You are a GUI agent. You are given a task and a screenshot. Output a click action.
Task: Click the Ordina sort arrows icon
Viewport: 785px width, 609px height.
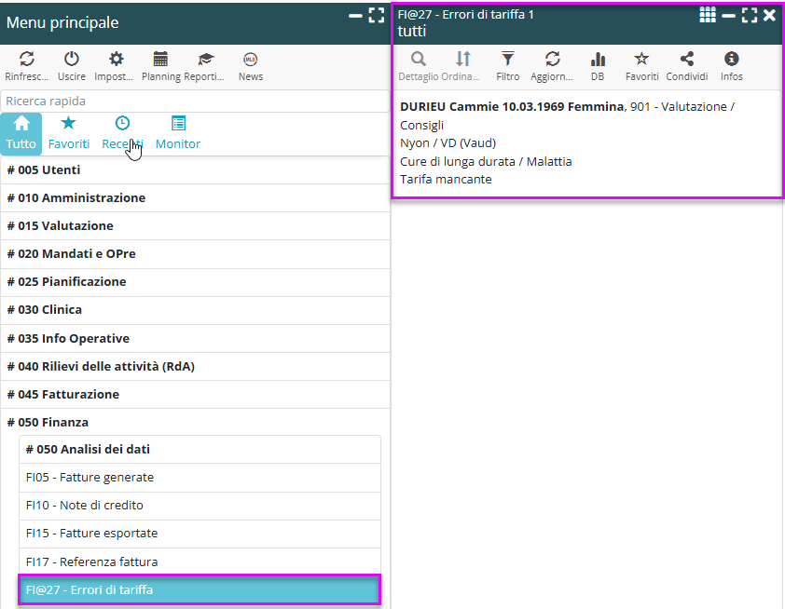click(463, 59)
